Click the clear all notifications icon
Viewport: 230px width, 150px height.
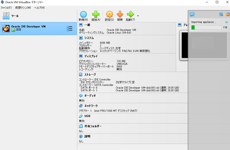click(228, 14)
